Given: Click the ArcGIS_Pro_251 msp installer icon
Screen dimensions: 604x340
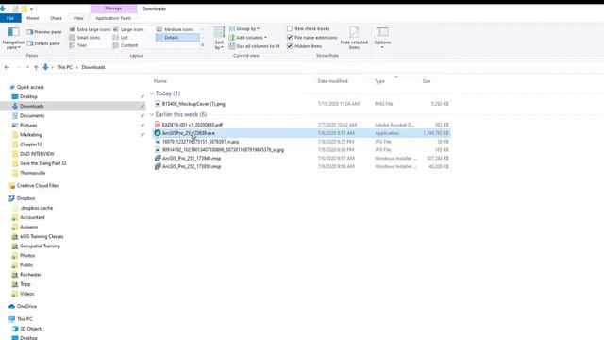Looking at the screenshot, I should pos(158,158).
